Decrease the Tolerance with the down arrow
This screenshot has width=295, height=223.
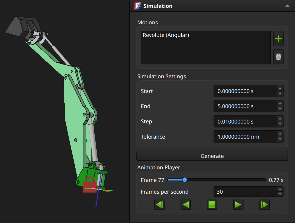pyautogui.click(x=280, y=139)
